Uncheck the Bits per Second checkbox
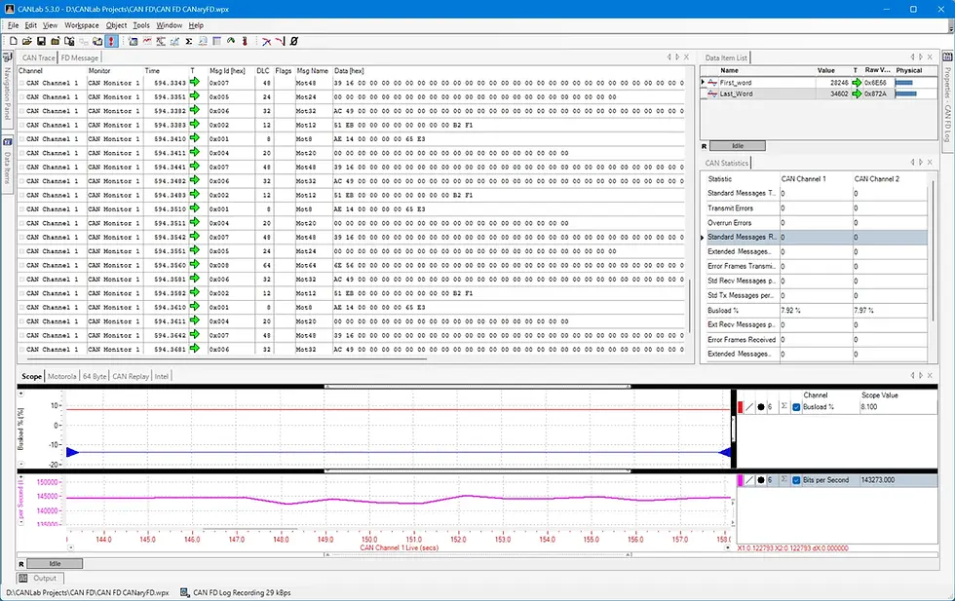This screenshot has width=955, height=601. click(x=796, y=480)
